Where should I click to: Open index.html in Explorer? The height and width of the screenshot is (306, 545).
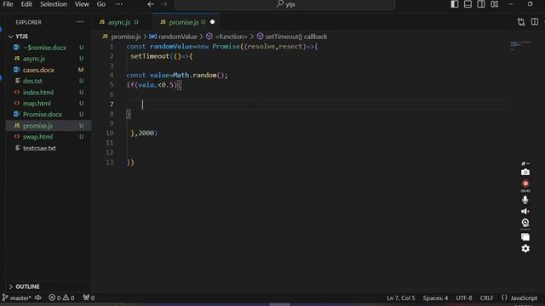coord(38,93)
